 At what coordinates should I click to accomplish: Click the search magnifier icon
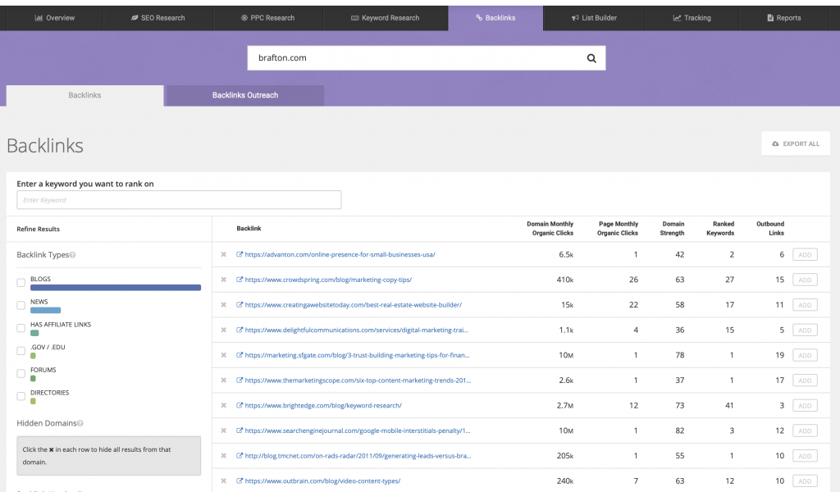(591, 58)
